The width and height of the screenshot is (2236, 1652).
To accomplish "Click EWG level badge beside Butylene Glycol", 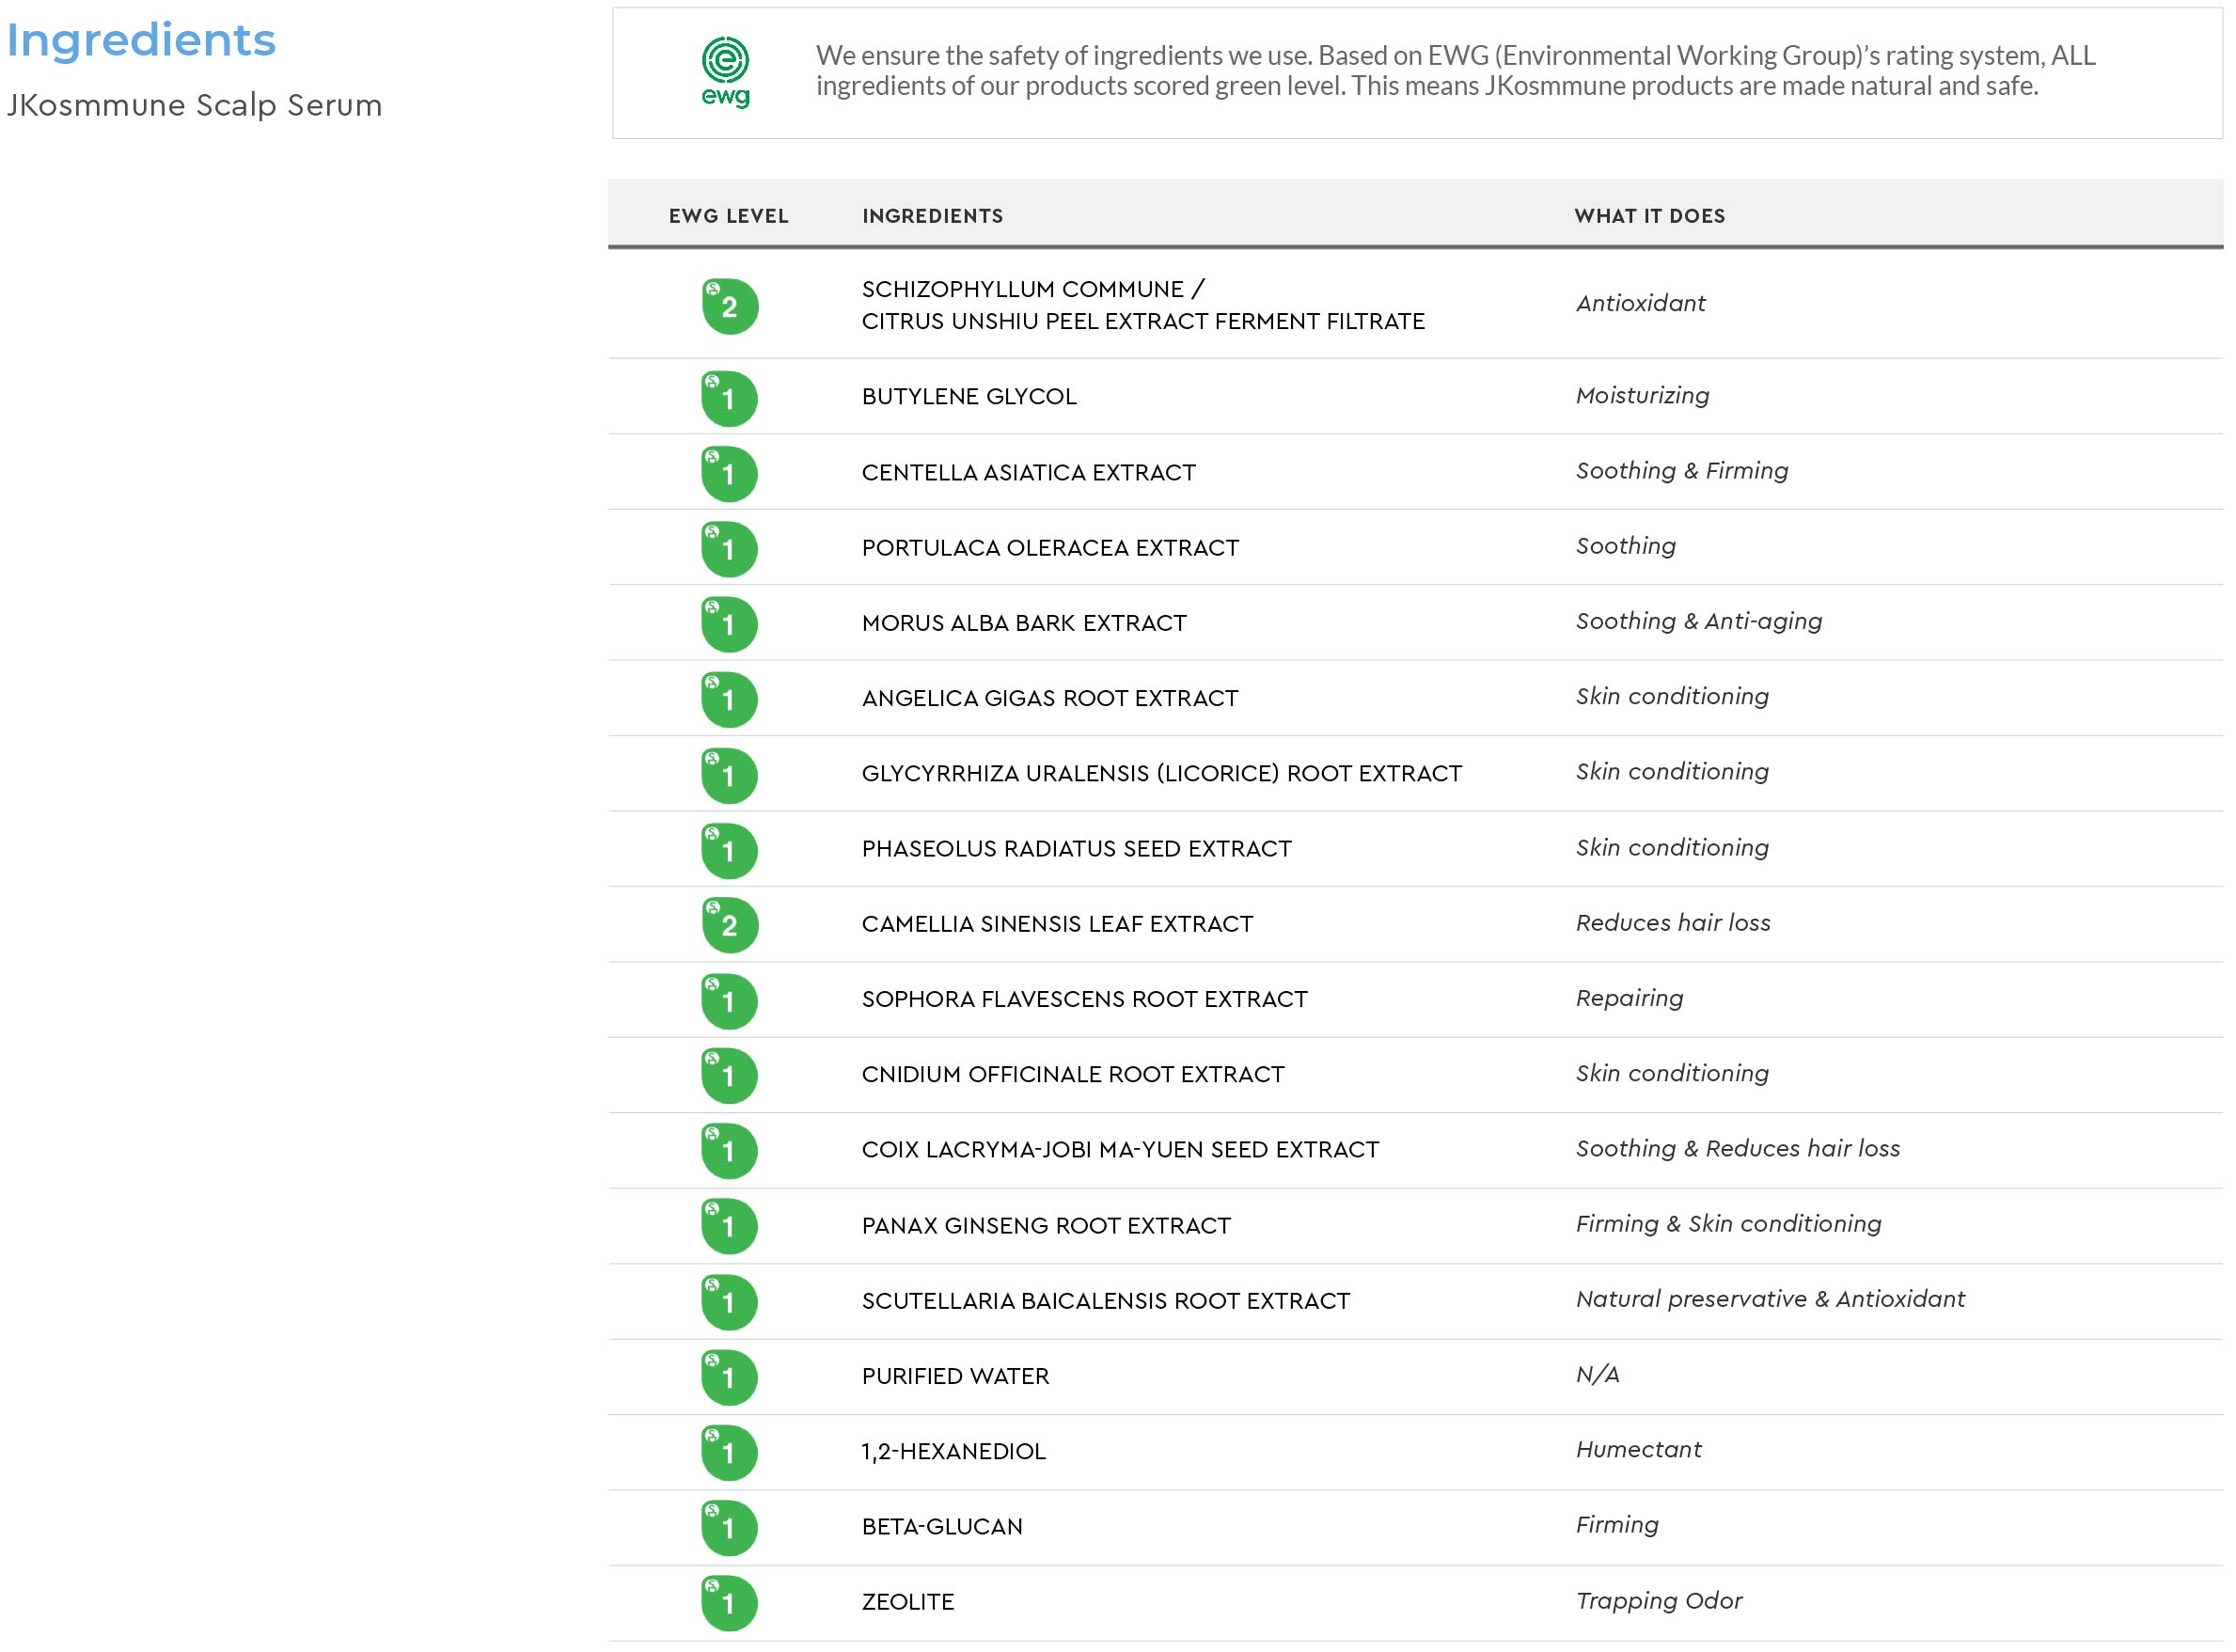I will coord(729,398).
